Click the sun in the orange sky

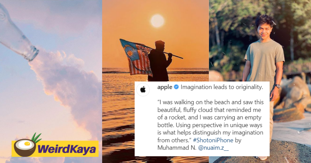tap(158, 21)
